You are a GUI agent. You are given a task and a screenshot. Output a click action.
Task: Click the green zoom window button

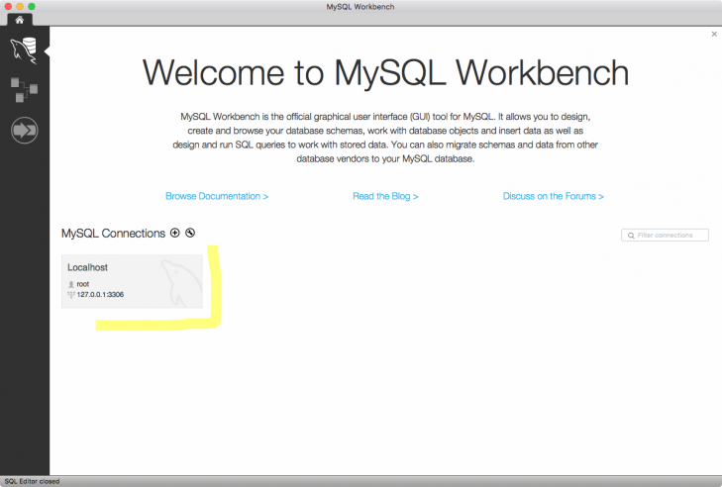(x=32, y=7)
